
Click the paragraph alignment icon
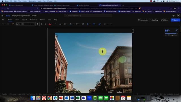pyautogui.click(x=65, y=24)
